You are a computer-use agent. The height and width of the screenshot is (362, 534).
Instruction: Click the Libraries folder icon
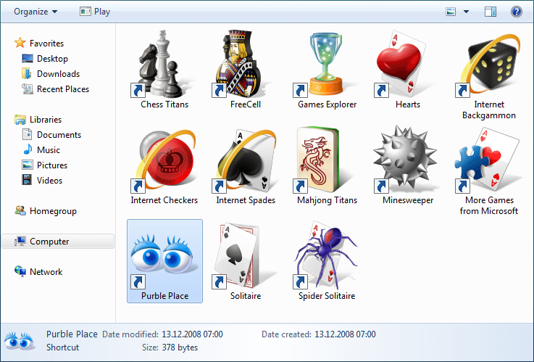coord(20,120)
